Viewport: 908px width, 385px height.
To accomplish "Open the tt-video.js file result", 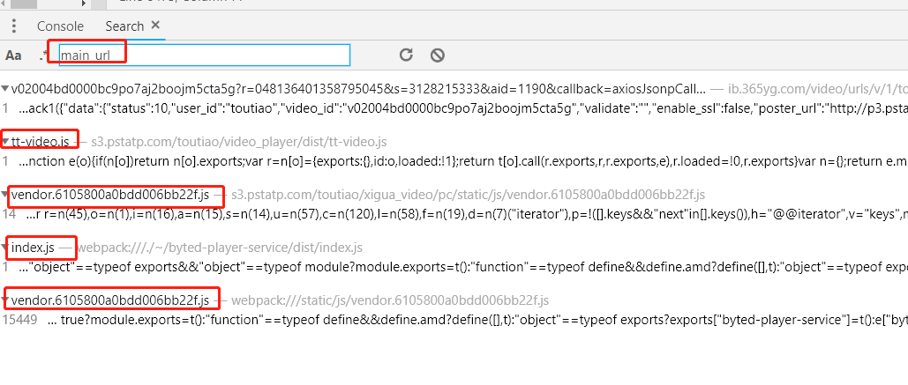I will [x=41, y=142].
